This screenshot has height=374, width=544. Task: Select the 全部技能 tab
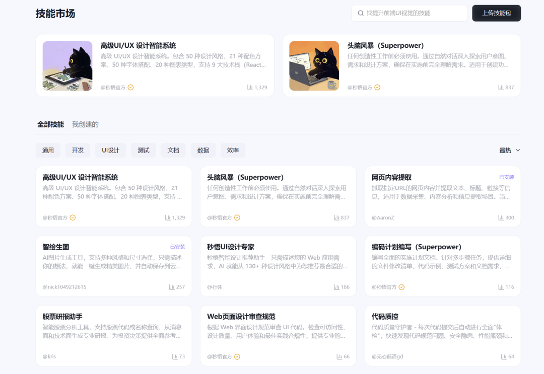50,124
